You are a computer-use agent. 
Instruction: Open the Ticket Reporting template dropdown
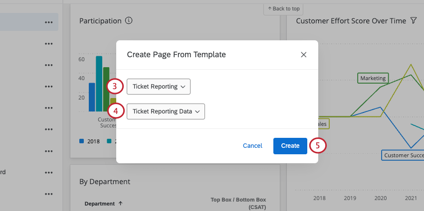[x=159, y=87]
